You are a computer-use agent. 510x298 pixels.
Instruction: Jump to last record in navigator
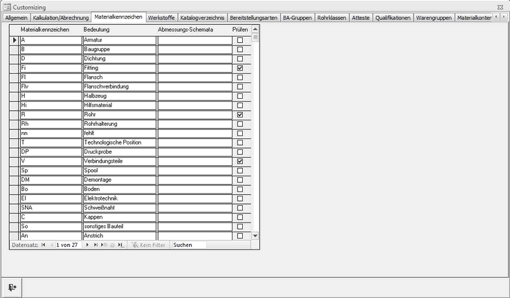coord(95,245)
